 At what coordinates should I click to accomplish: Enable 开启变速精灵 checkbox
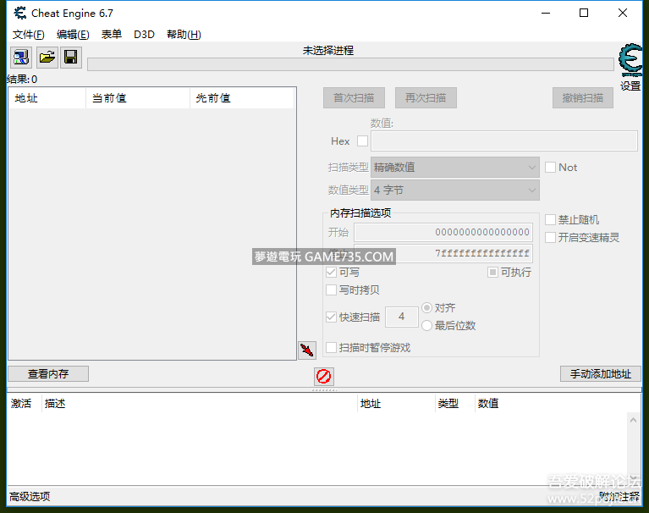(x=551, y=238)
